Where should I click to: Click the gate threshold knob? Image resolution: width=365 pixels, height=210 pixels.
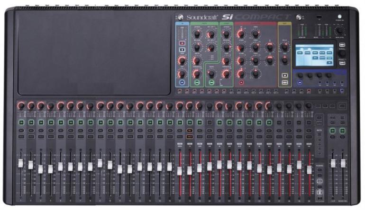pyautogui.click(x=197, y=74)
